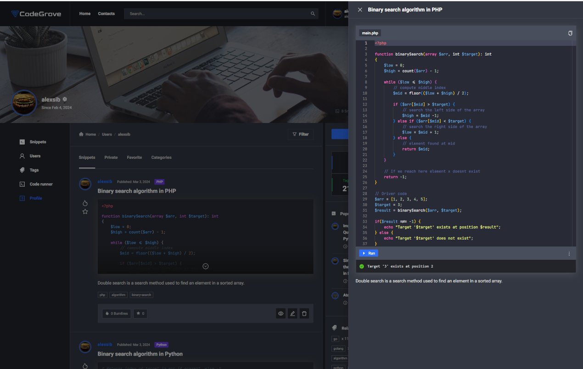The height and width of the screenshot is (369, 583).
Task: Open Code runner in the sidebar
Action: pyautogui.click(x=41, y=184)
